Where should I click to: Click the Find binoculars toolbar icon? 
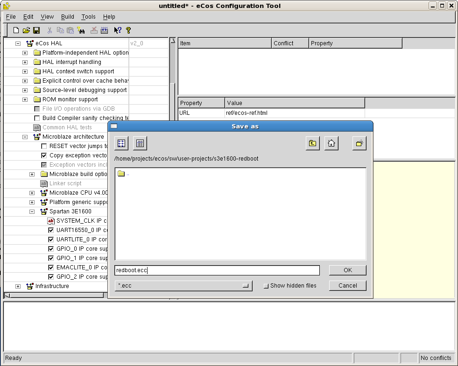tap(81, 30)
